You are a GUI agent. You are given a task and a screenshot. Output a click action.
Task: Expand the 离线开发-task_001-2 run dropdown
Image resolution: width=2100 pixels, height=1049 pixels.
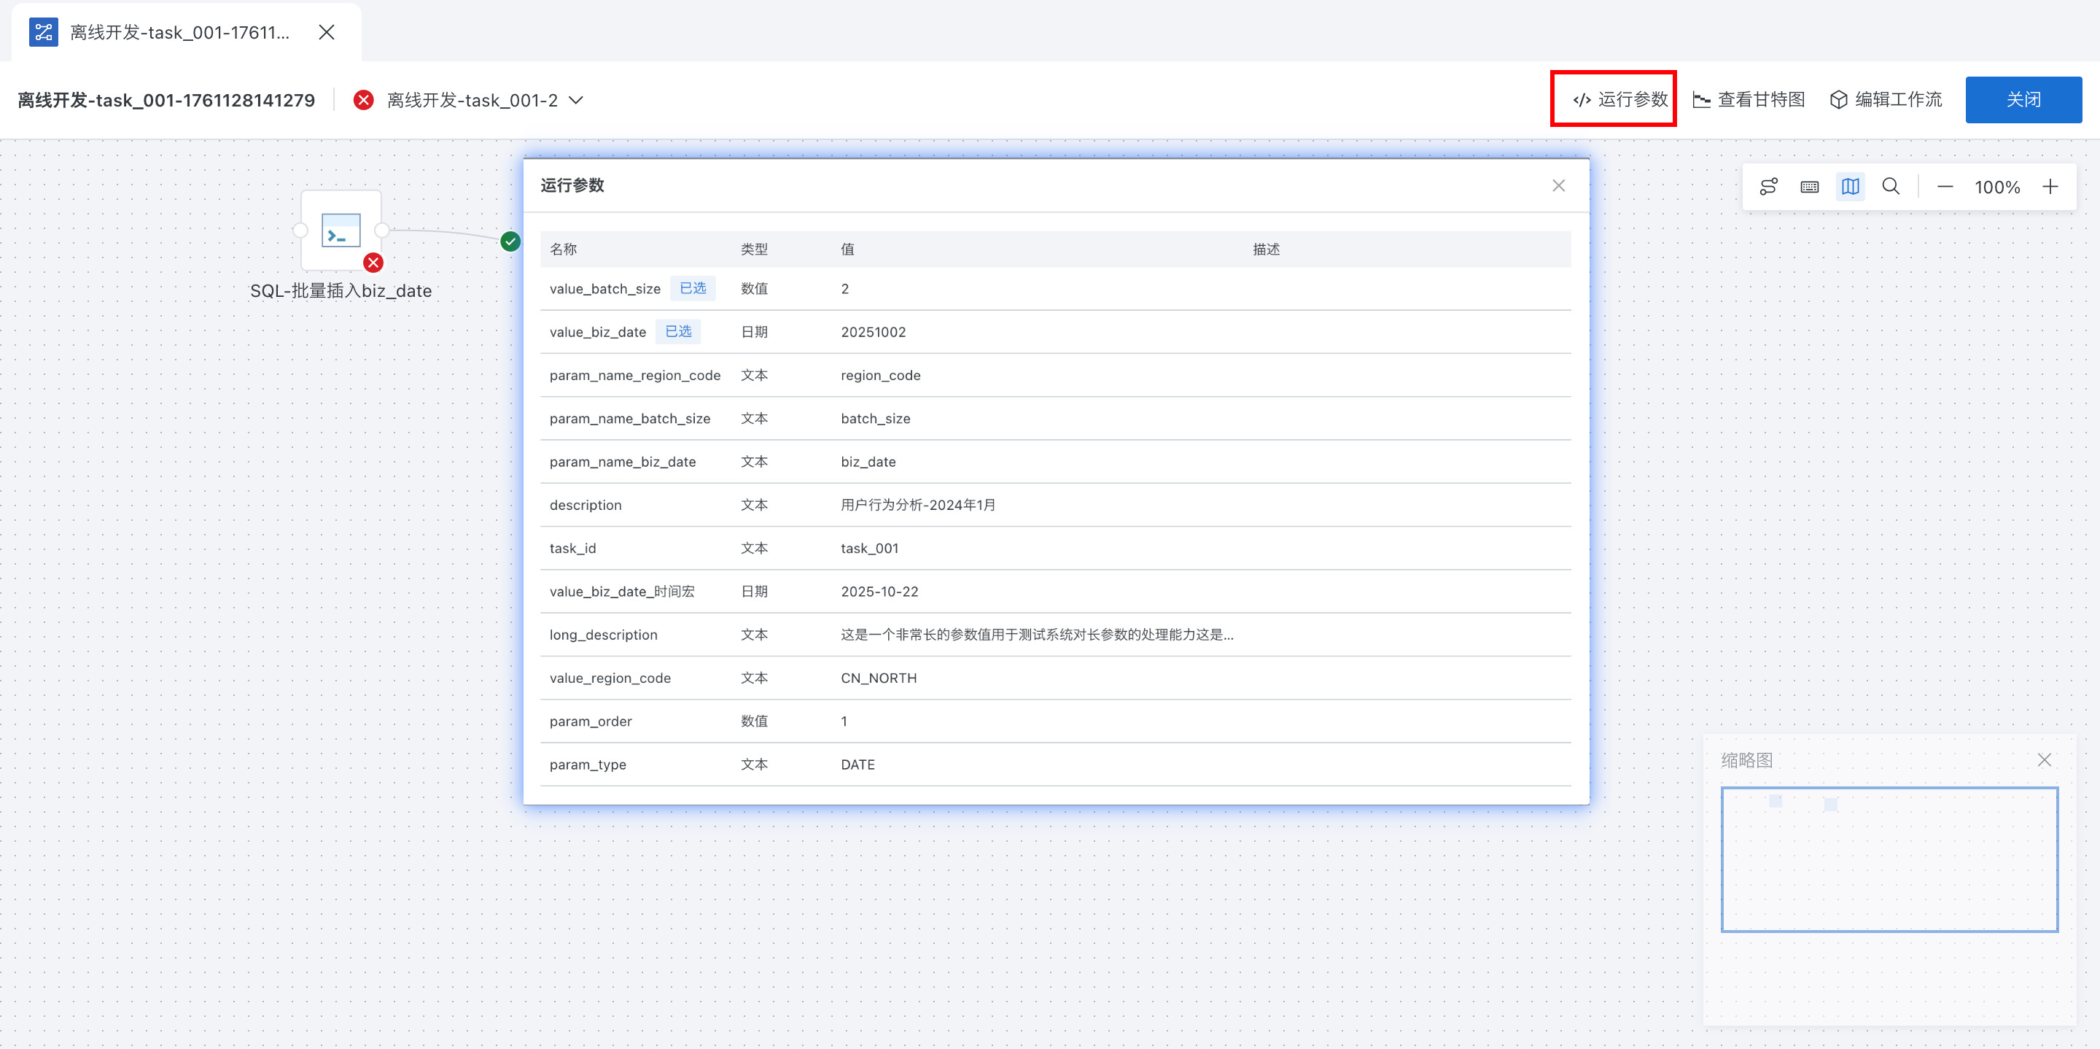click(576, 101)
